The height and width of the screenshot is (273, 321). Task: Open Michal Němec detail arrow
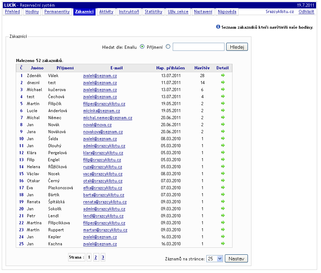[223, 117]
